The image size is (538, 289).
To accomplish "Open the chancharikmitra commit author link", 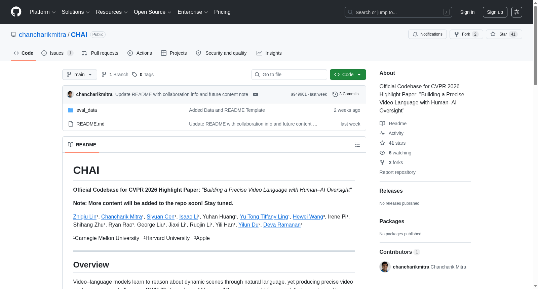I will (94, 94).
